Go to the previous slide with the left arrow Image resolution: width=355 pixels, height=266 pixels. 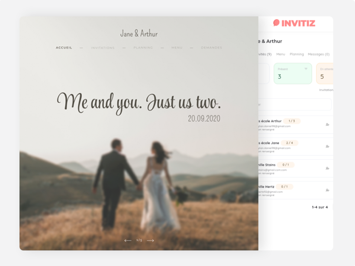click(128, 240)
